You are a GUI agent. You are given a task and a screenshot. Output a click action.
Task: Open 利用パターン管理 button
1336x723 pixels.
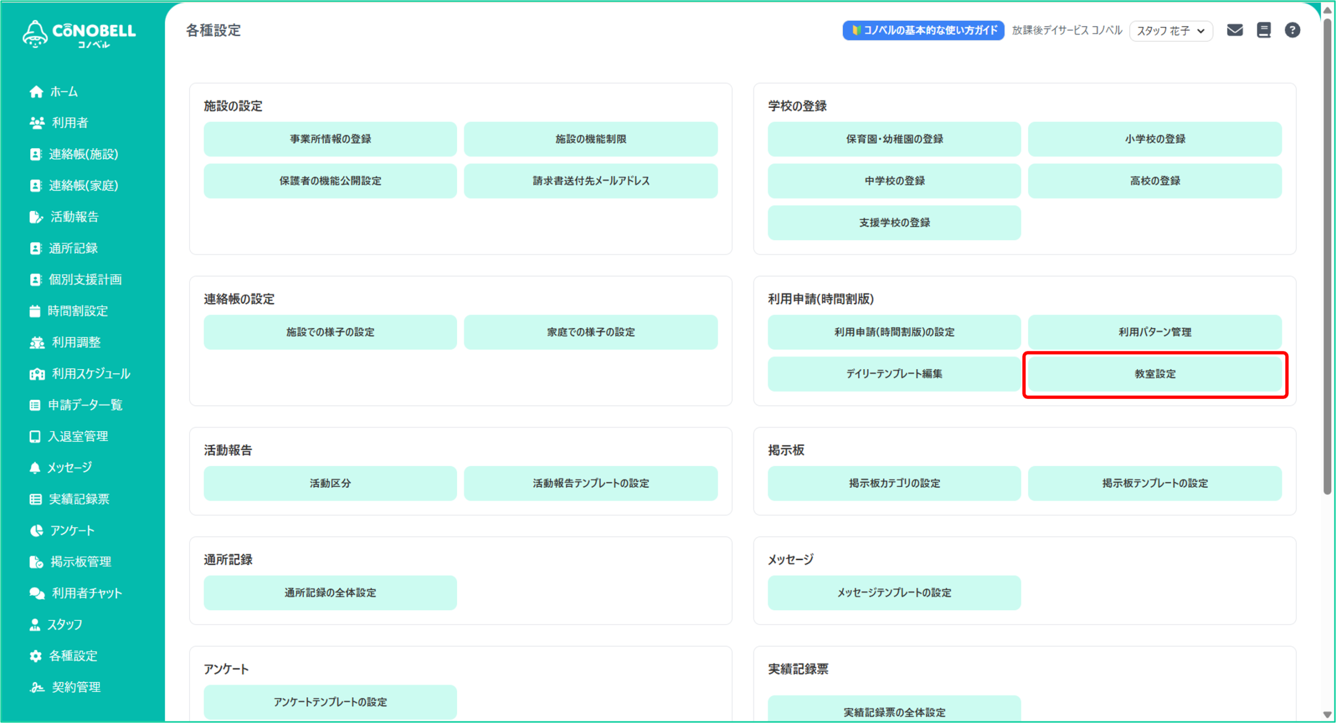pos(1154,332)
